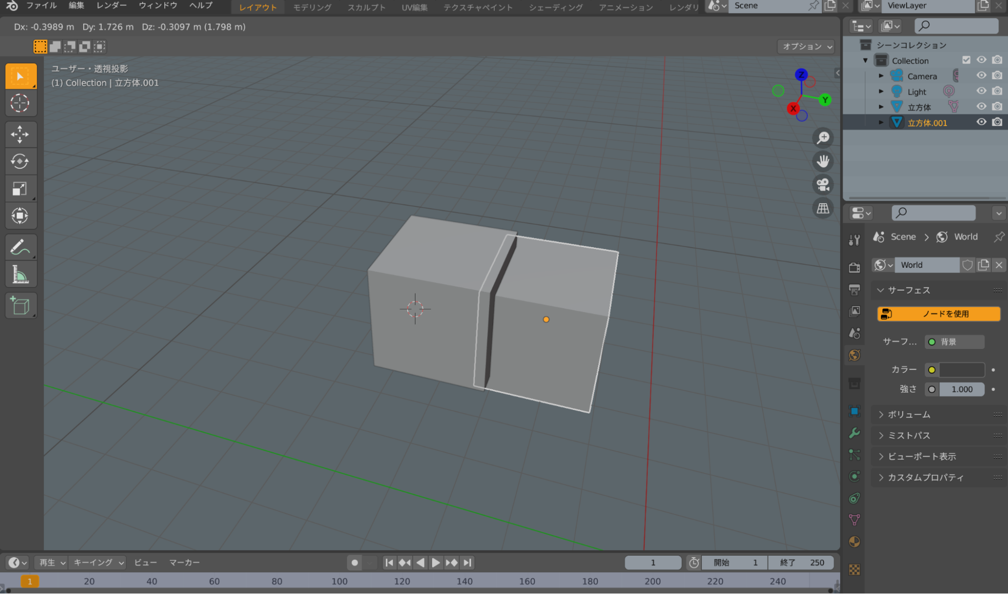Viewport: 1008px width, 594px height.
Task: Select the Add Cube tool
Action: pos(20,306)
